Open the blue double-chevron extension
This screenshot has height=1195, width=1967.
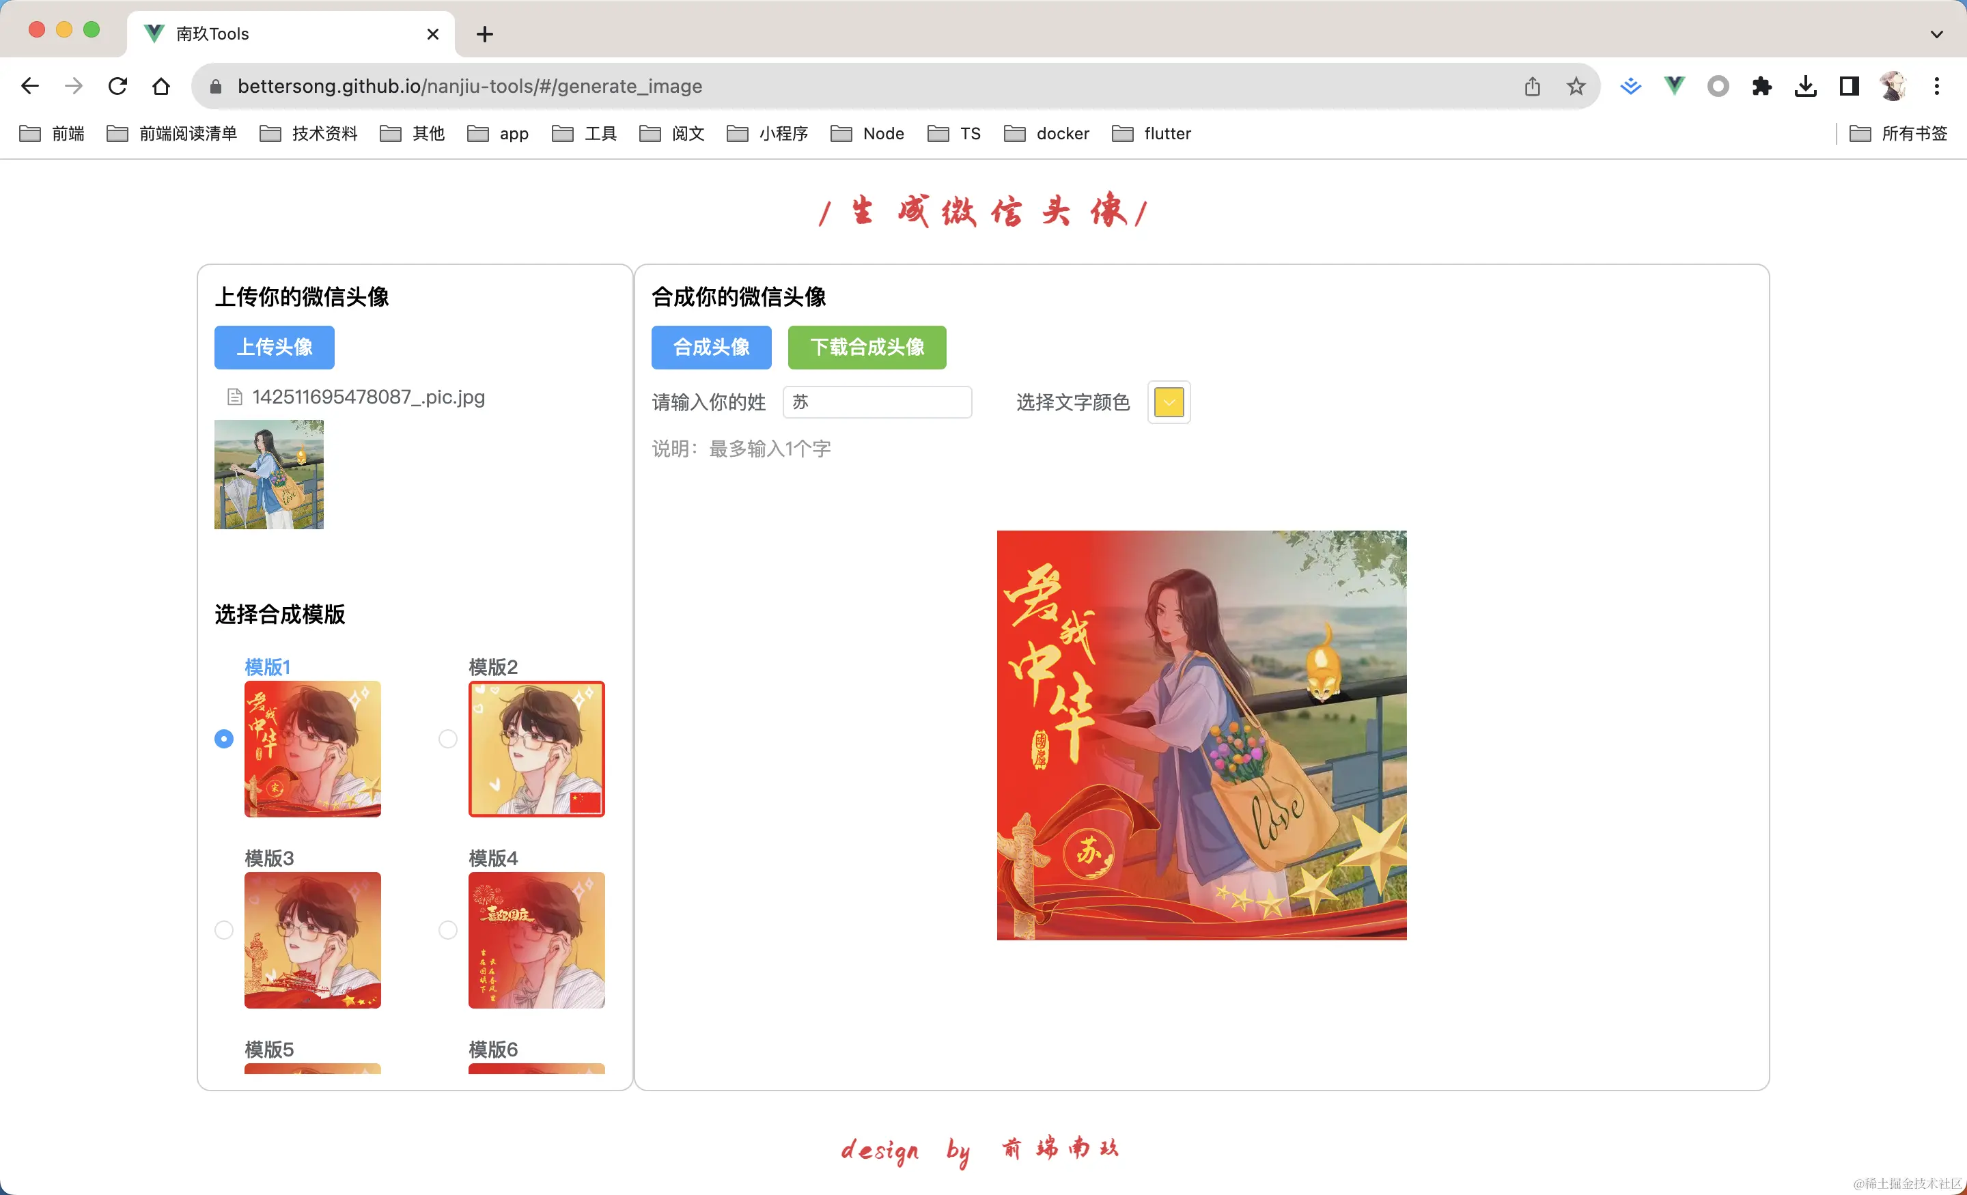[1631, 86]
